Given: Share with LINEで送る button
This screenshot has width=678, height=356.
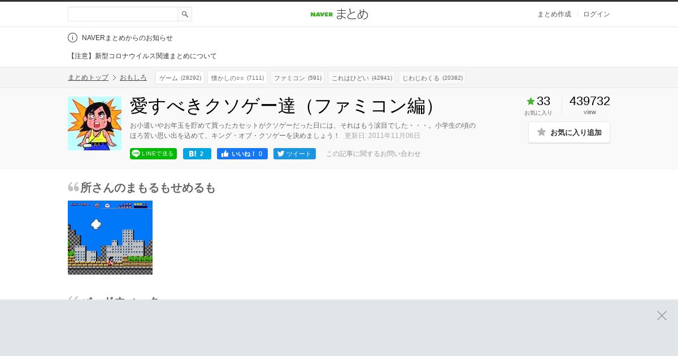Looking at the screenshot, I should point(153,154).
